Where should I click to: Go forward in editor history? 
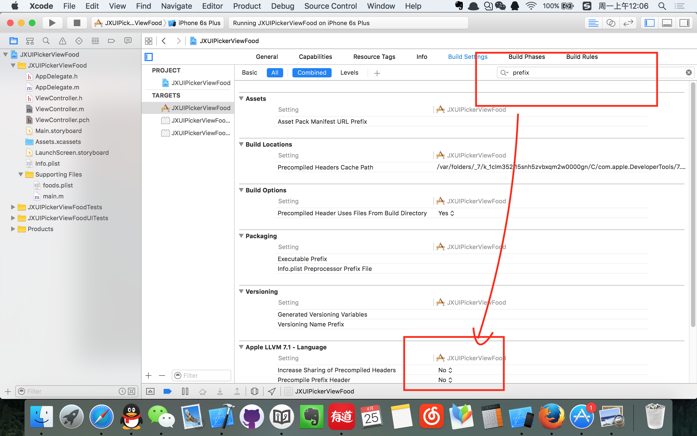[x=179, y=41]
